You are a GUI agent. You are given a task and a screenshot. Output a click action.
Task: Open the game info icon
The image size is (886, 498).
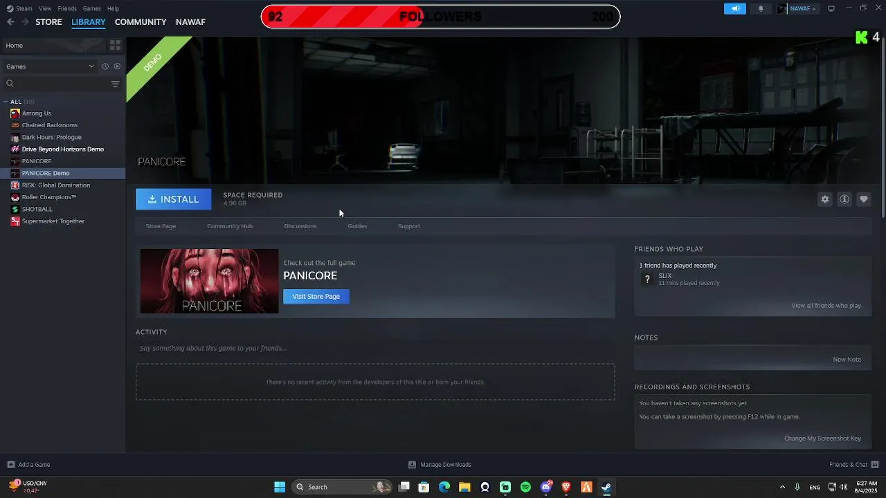(x=844, y=199)
